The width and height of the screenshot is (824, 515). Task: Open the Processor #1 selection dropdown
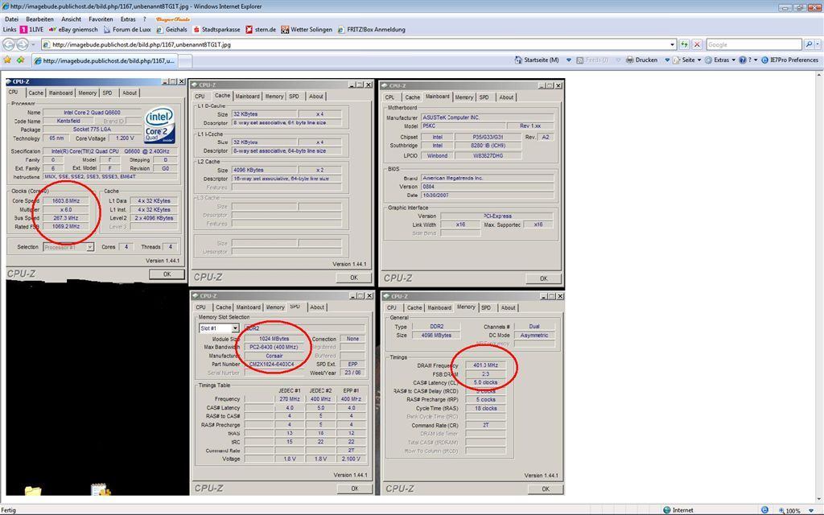90,247
